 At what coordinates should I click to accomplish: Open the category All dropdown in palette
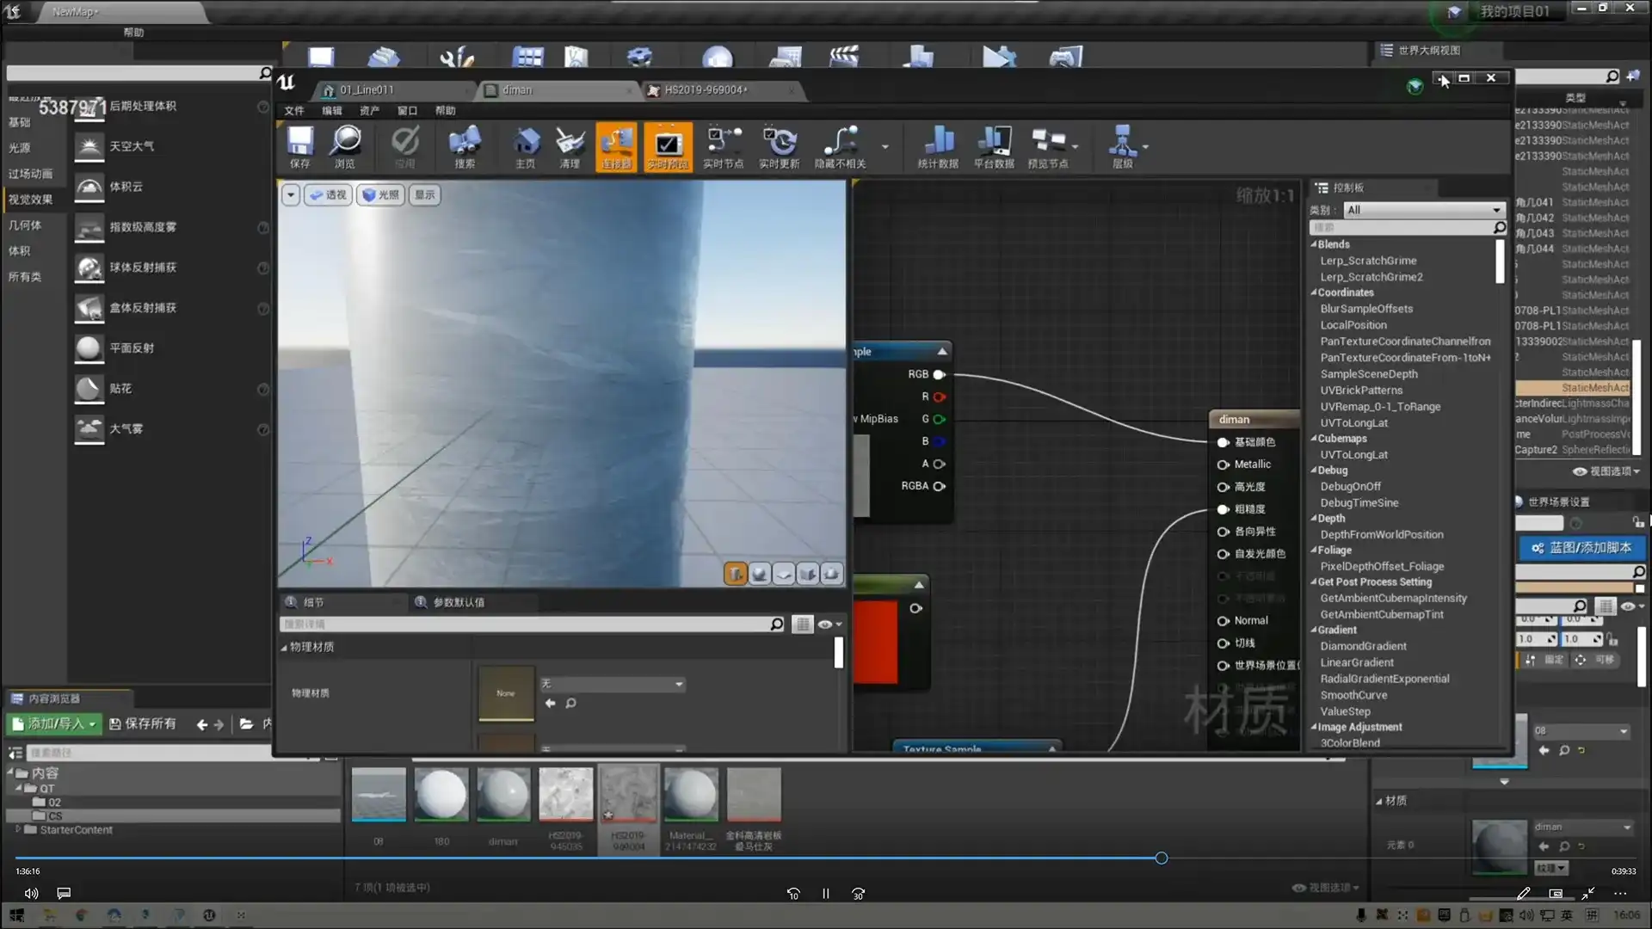[x=1422, y=210]
